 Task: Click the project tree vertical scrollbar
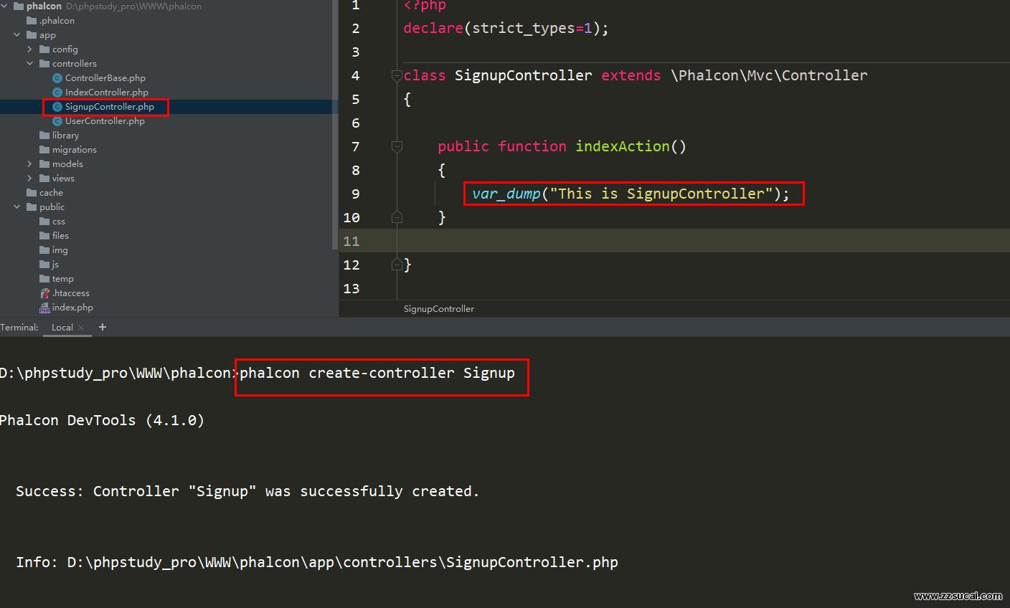(x=334, y=125)
